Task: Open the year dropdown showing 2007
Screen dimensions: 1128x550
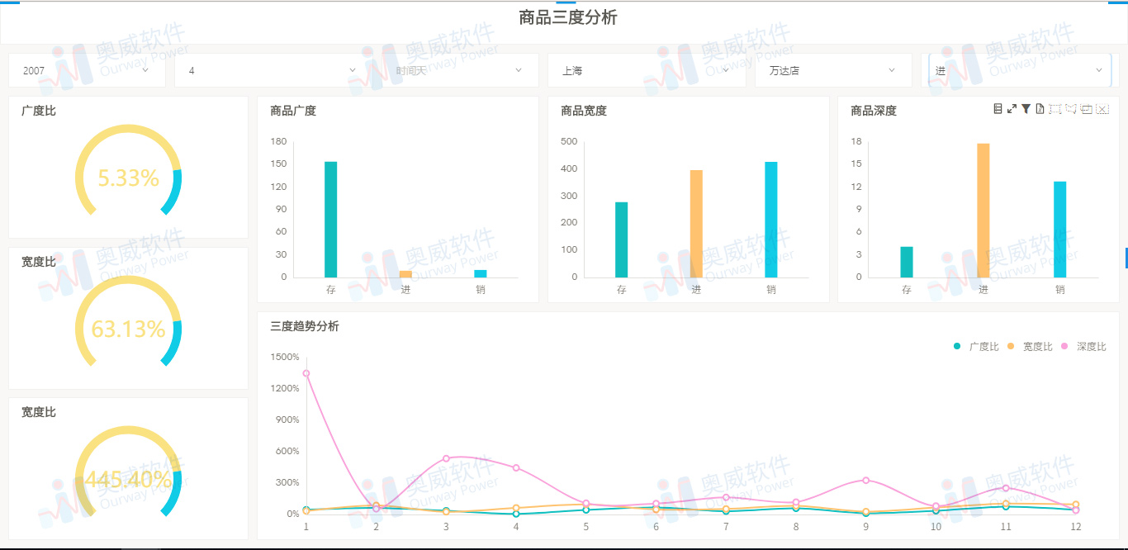Action: pos(87,70)
